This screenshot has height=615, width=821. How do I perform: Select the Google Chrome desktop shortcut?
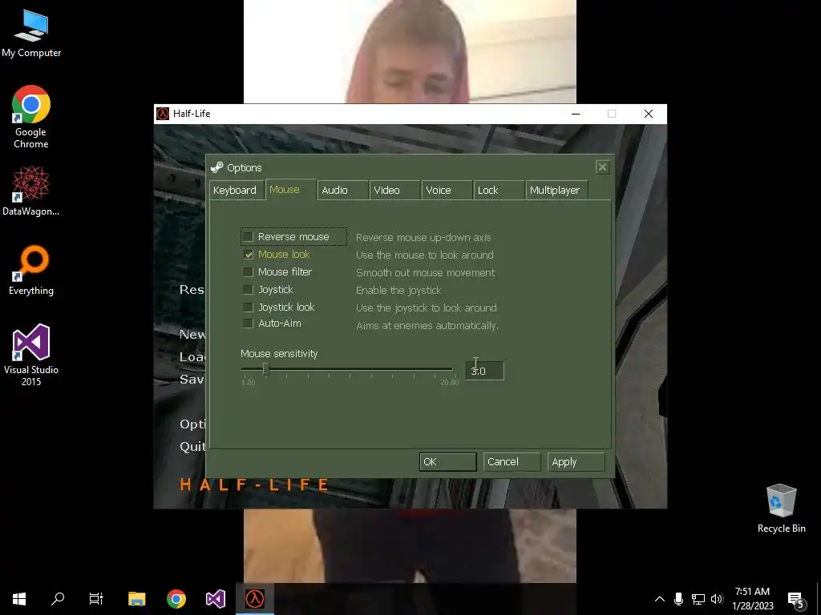(x=31, y=117)
